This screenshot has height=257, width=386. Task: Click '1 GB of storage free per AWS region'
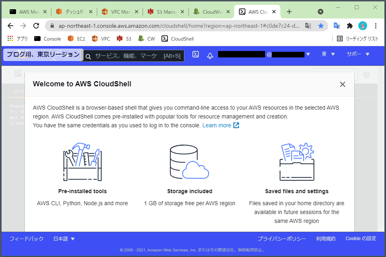click(190, 203)
